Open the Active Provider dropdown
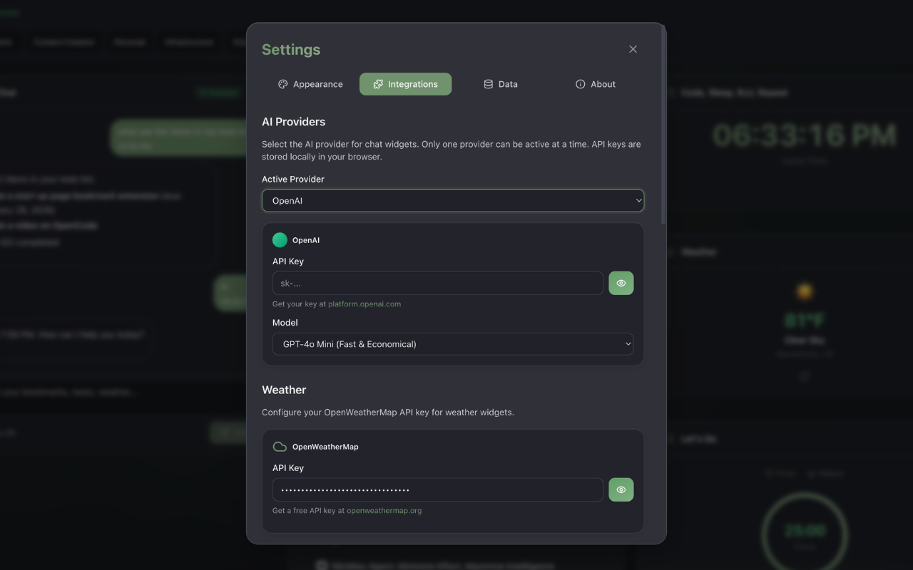 [x=453, y=200]
